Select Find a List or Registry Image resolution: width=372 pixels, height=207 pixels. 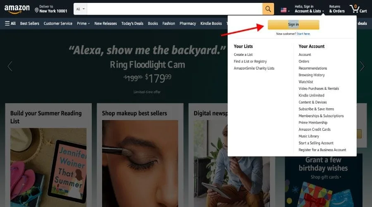[250, 61]
